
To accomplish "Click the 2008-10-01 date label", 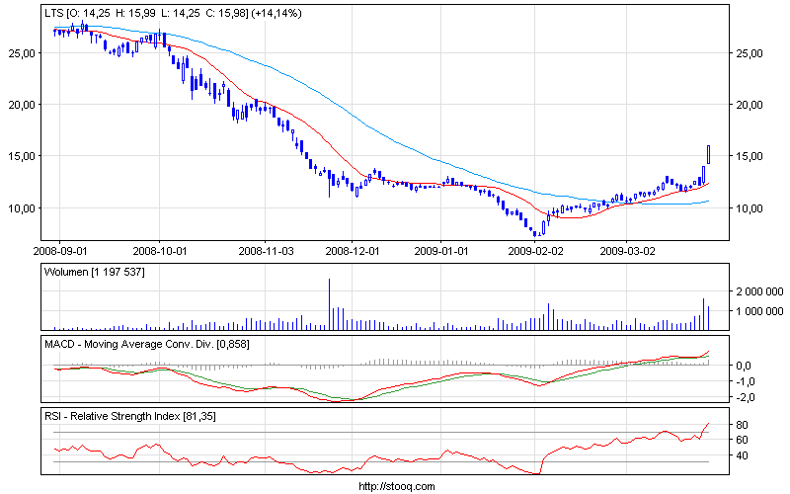I will coord(159,251).
